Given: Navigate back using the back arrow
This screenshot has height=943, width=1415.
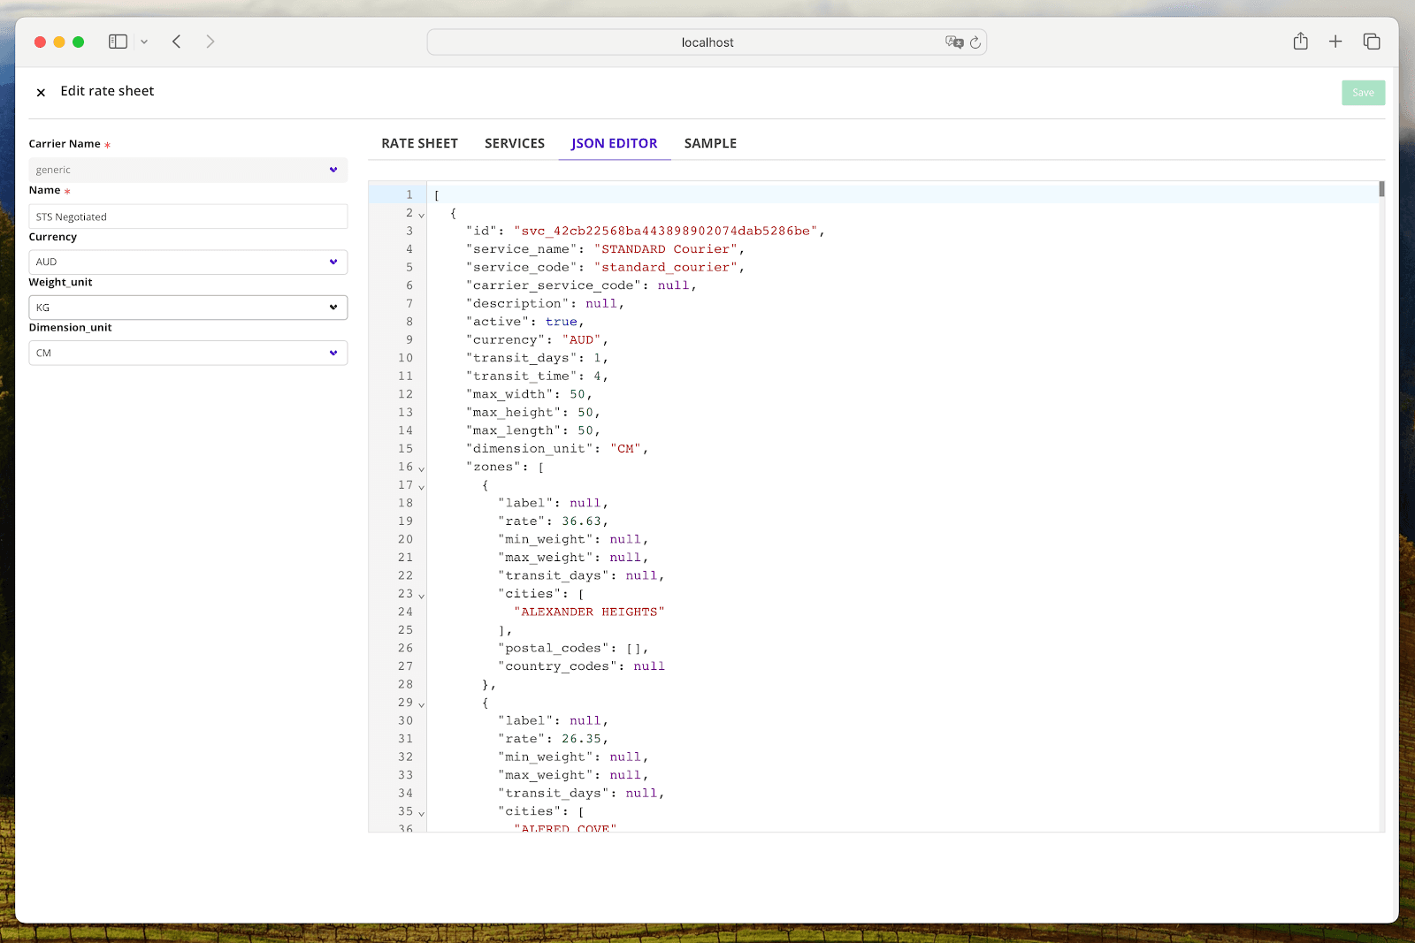Looking at the screenshot, I should pyautogui.click(x=176, y=42).
